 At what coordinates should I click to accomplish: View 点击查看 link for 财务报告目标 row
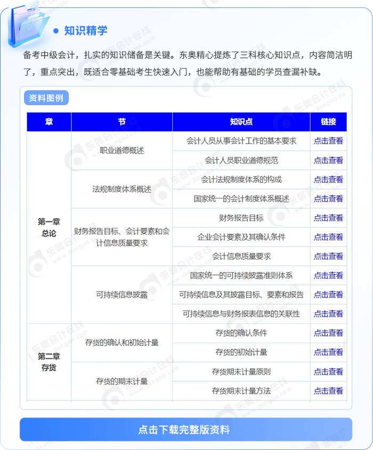pos(328,218)
